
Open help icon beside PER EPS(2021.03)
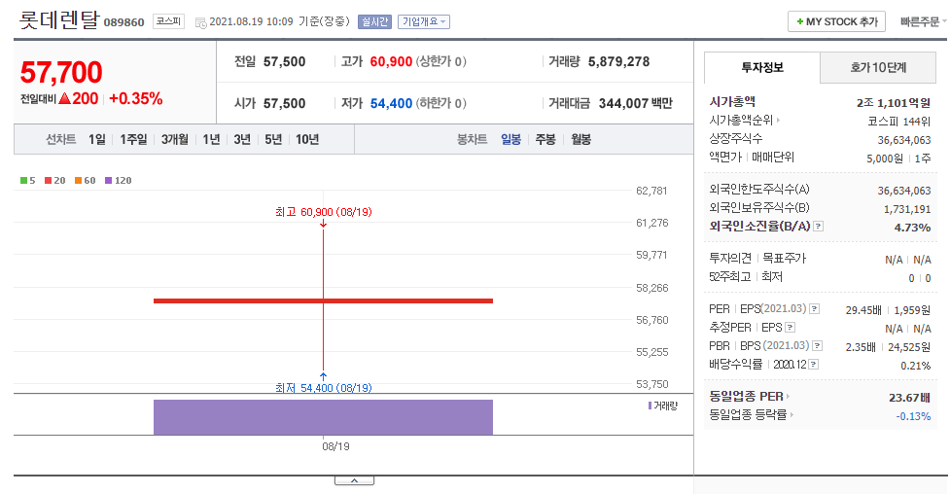(x=815, y=309)
